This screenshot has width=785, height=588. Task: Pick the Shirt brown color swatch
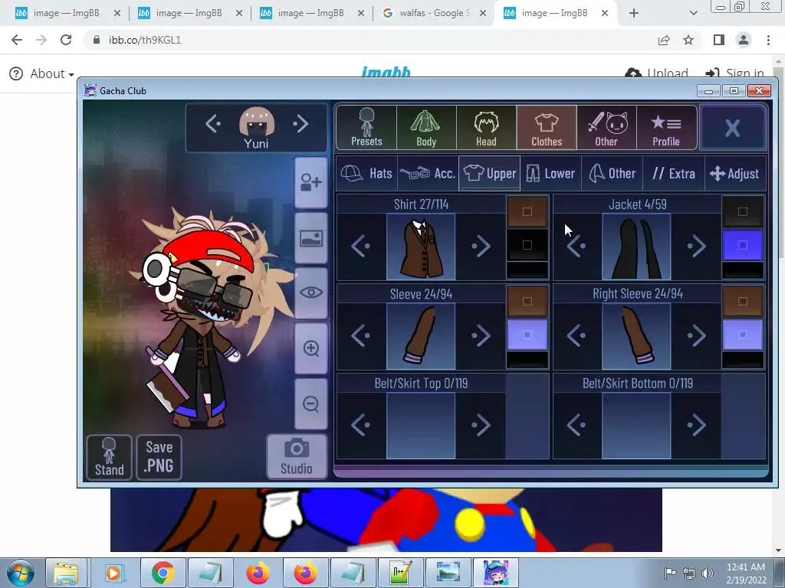click(x=527, y=211)
